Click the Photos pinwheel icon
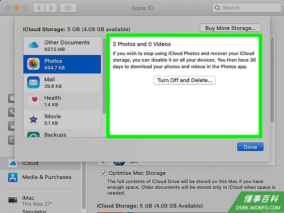Image resolution: width=284 pixels, height=213 pixels. (x=33, y=64)
